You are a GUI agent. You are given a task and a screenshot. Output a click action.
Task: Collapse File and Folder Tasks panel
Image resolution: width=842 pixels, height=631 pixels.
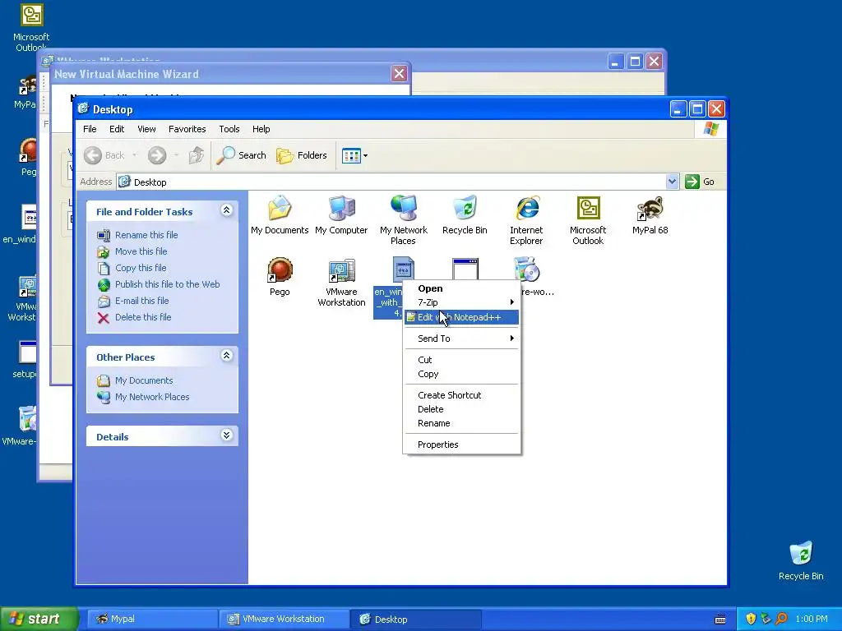[227, 210]
